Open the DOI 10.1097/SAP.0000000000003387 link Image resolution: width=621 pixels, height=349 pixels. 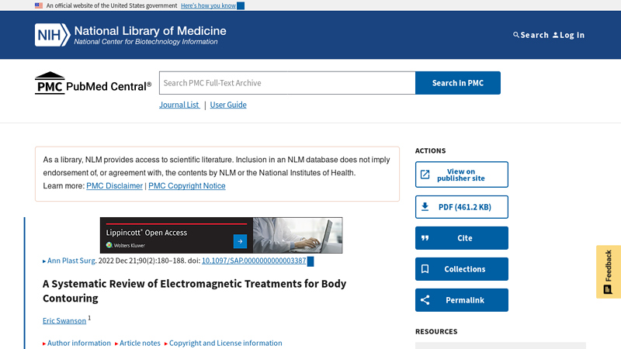tap(254, 261)
